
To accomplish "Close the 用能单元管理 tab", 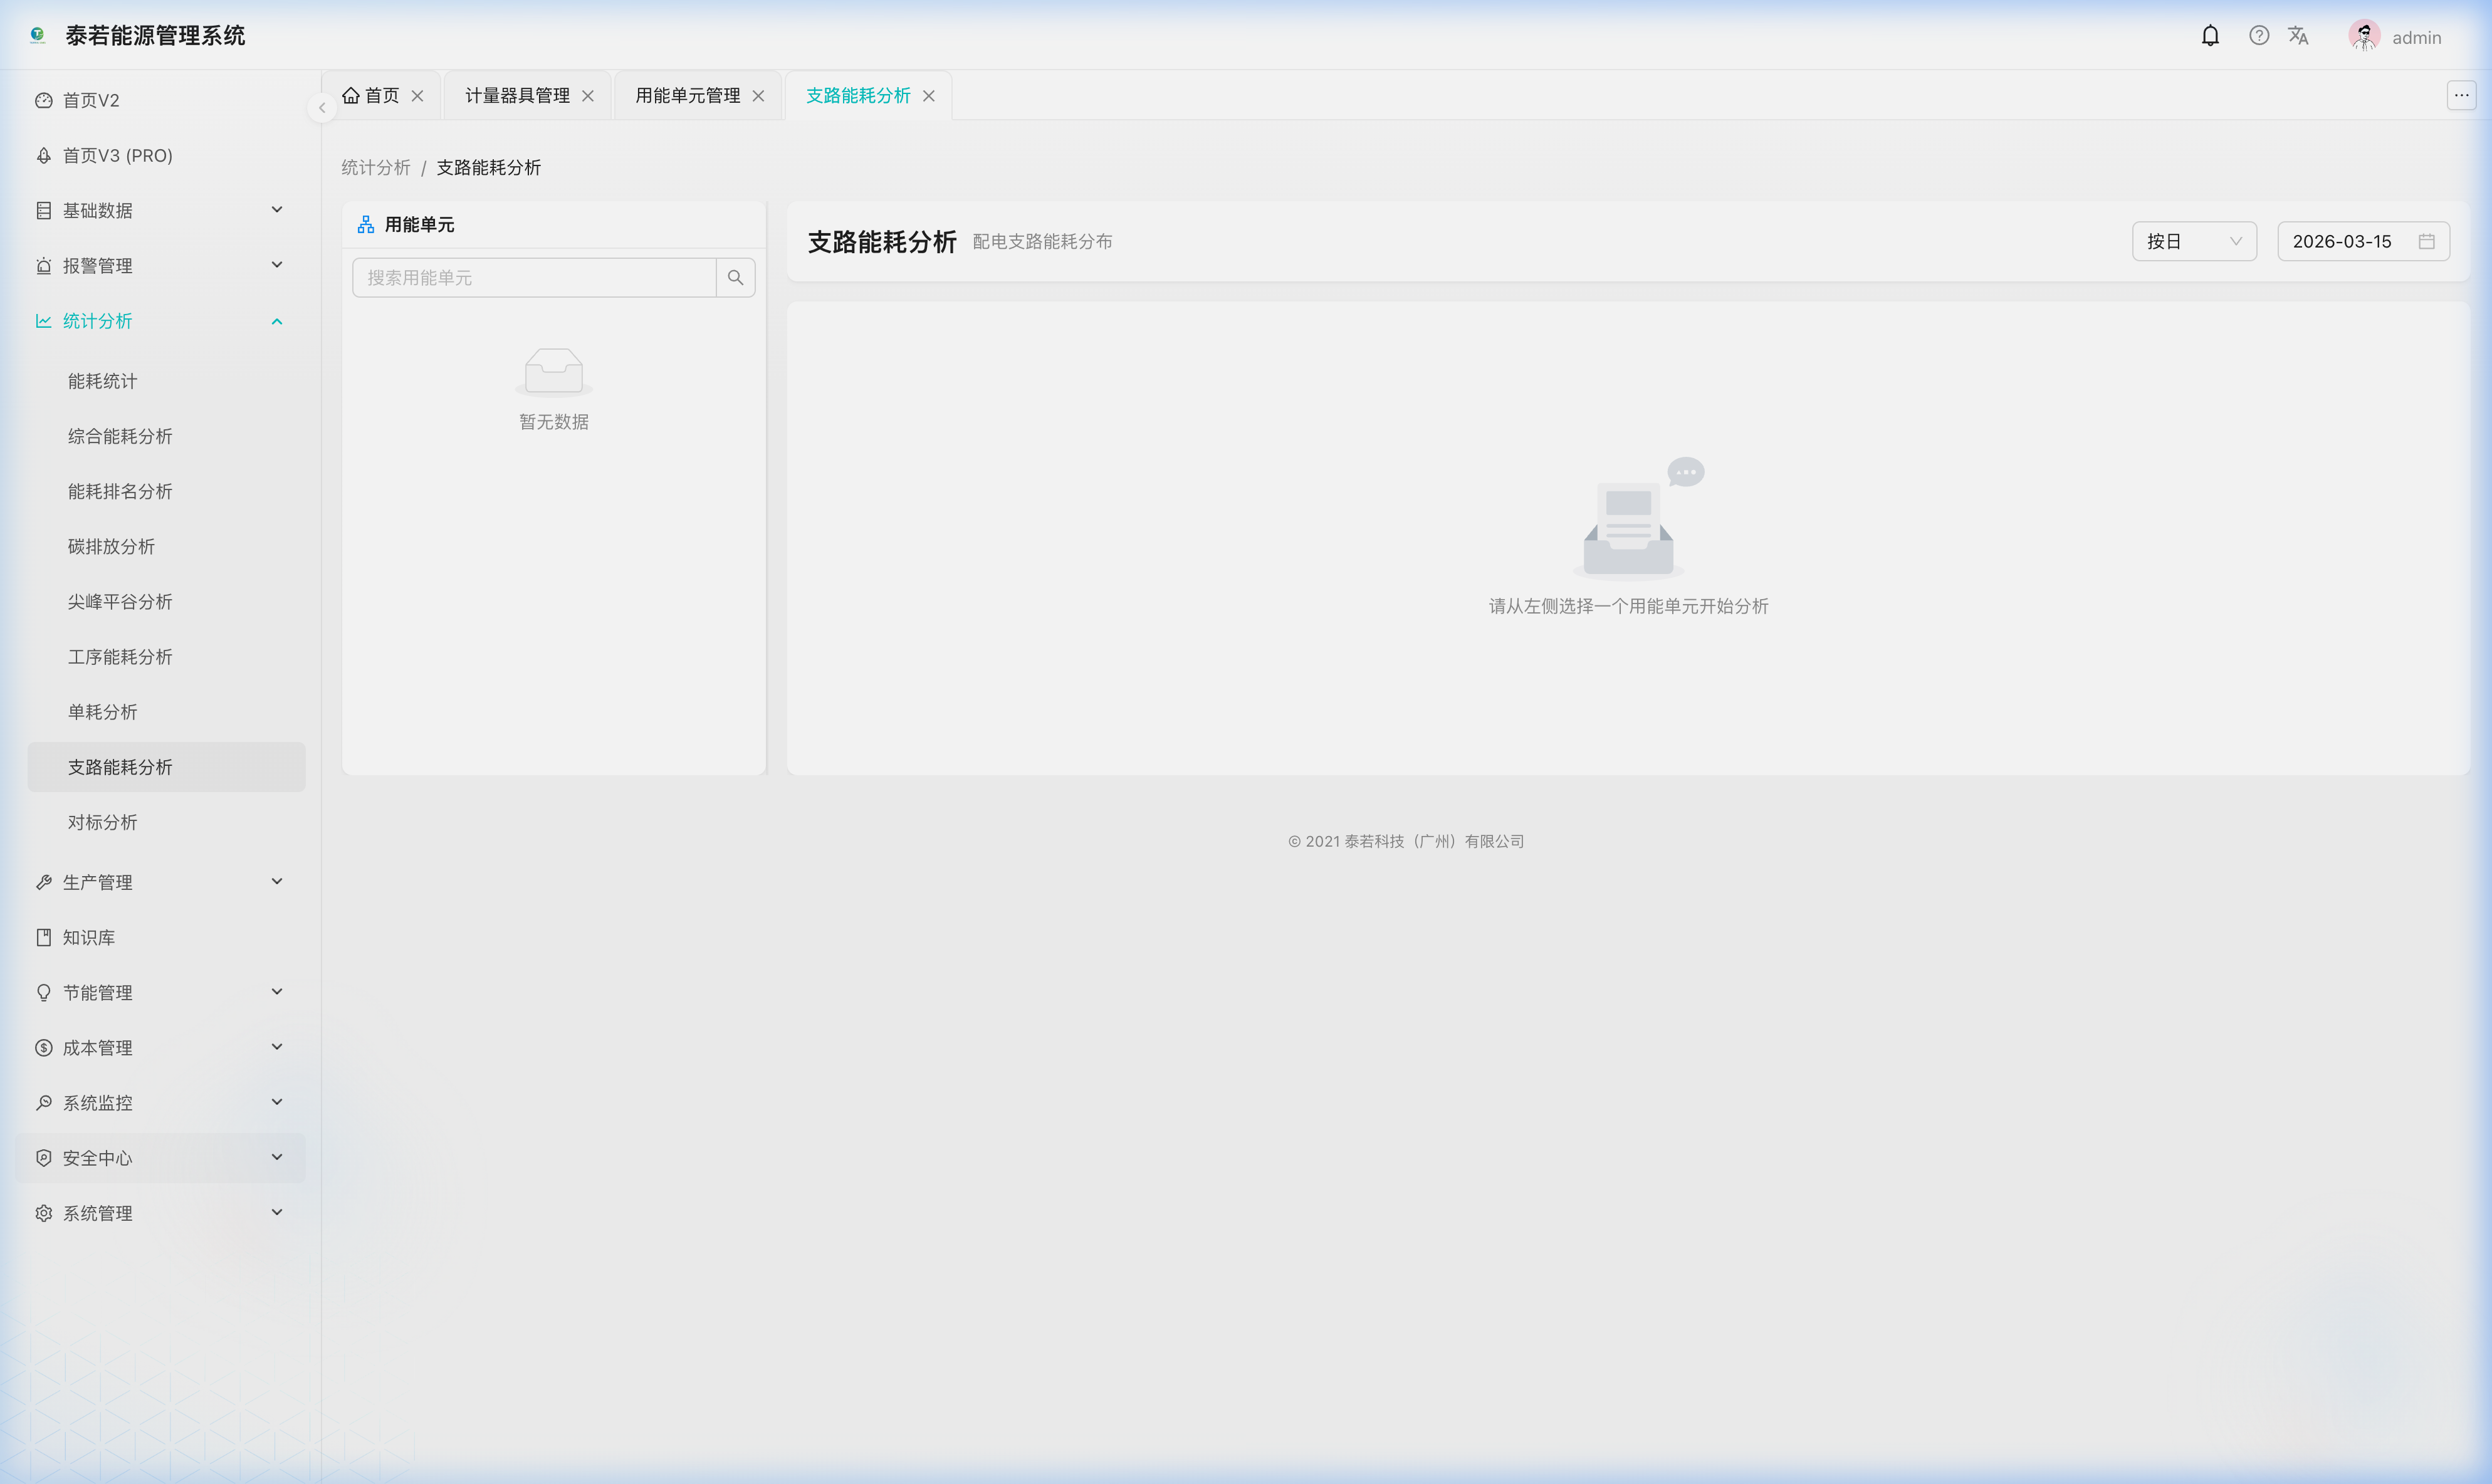I will (x=758, y=96).
